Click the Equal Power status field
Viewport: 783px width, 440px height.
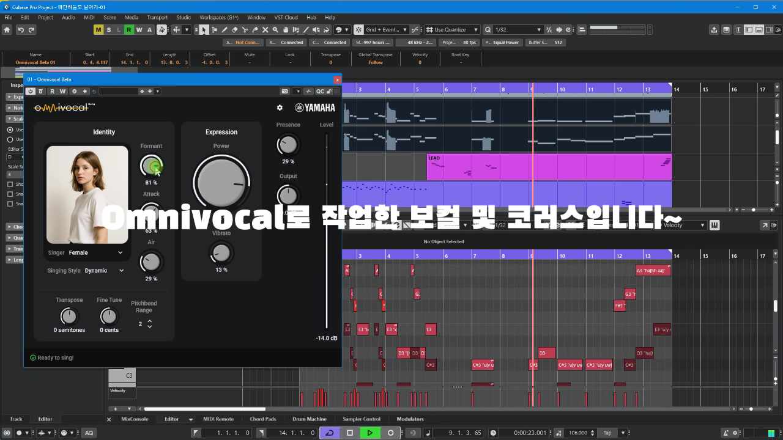502,43
